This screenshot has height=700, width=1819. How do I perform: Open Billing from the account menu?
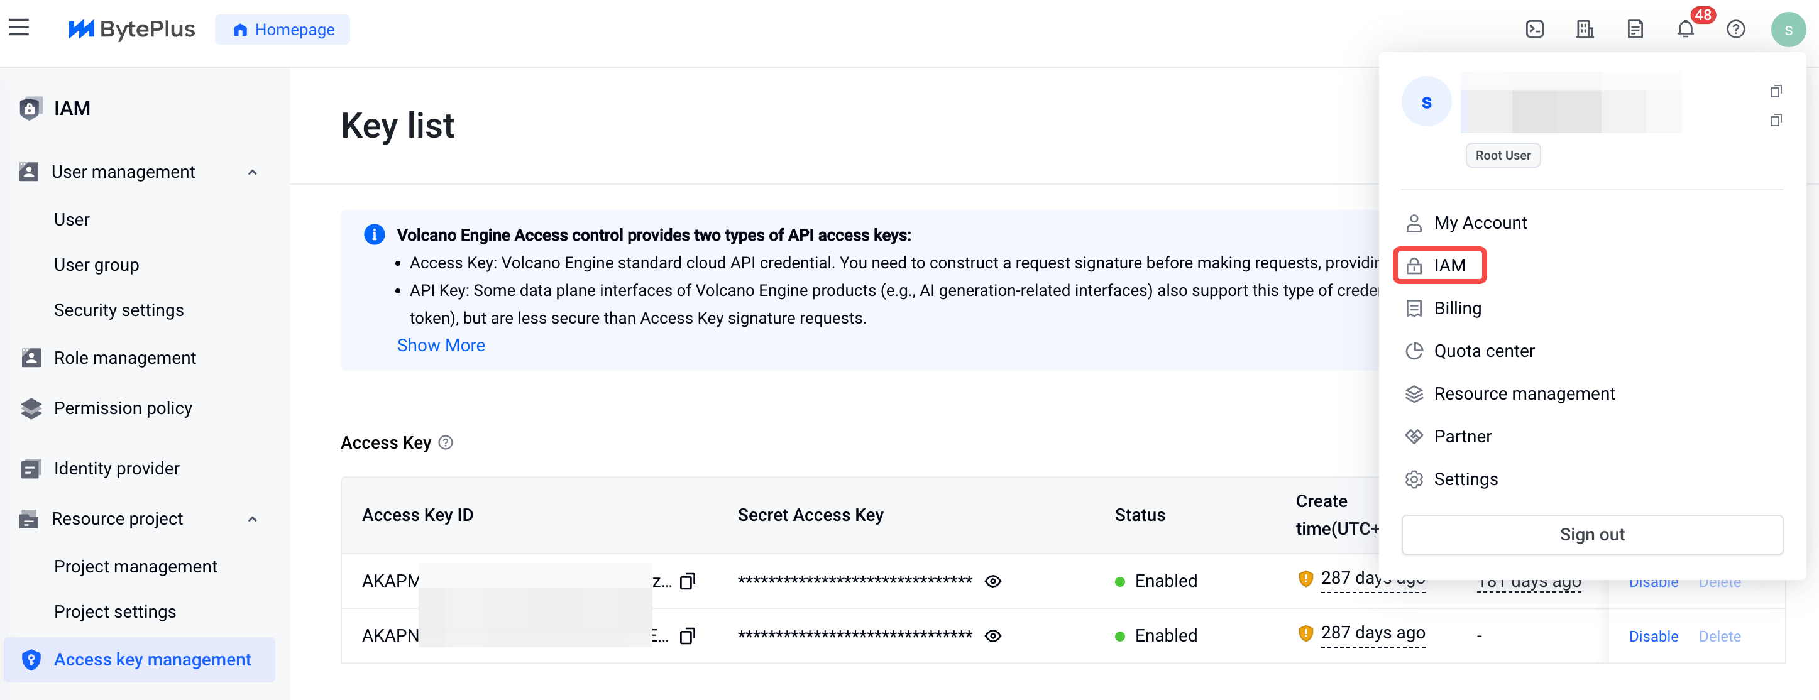1458,309
